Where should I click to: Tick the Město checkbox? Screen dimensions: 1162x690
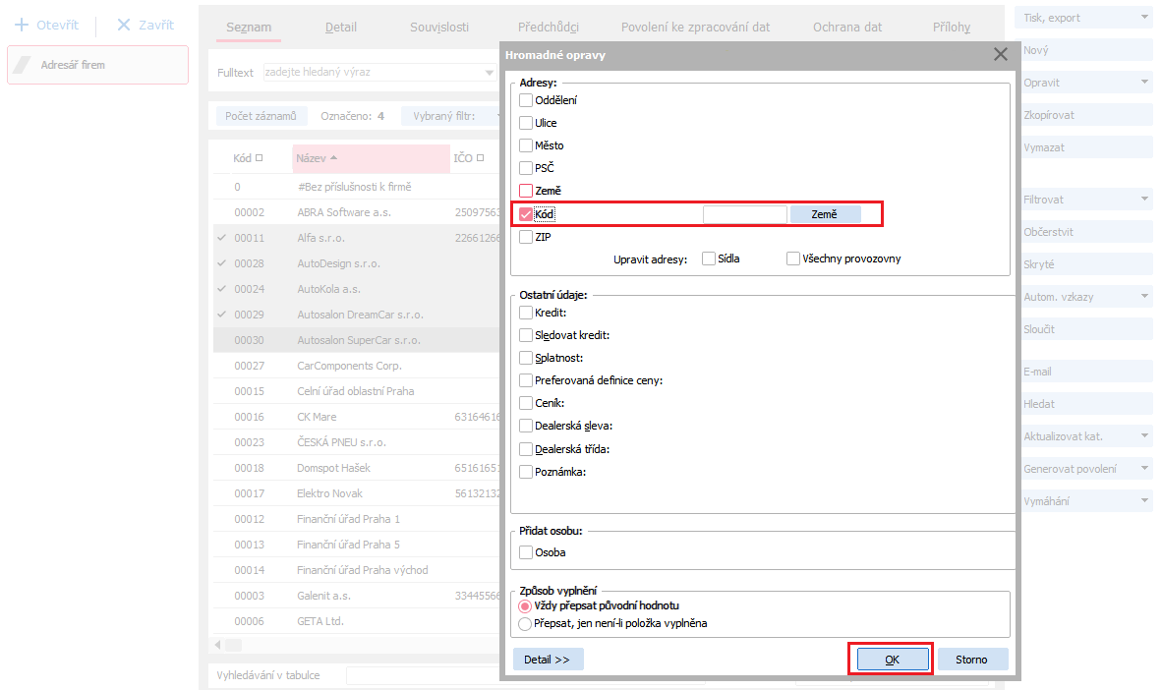click(525, 145)
